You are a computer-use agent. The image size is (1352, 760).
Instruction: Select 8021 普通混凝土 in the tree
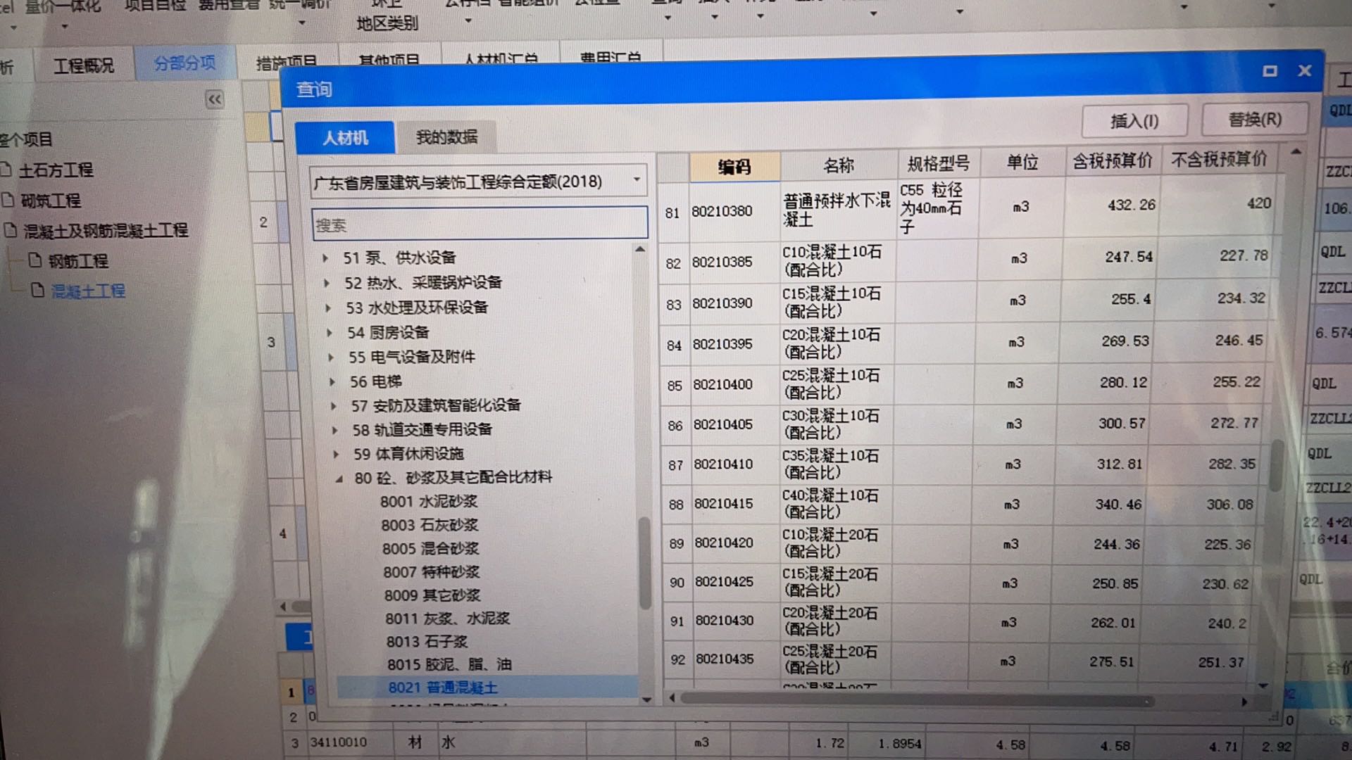(443, 688)
